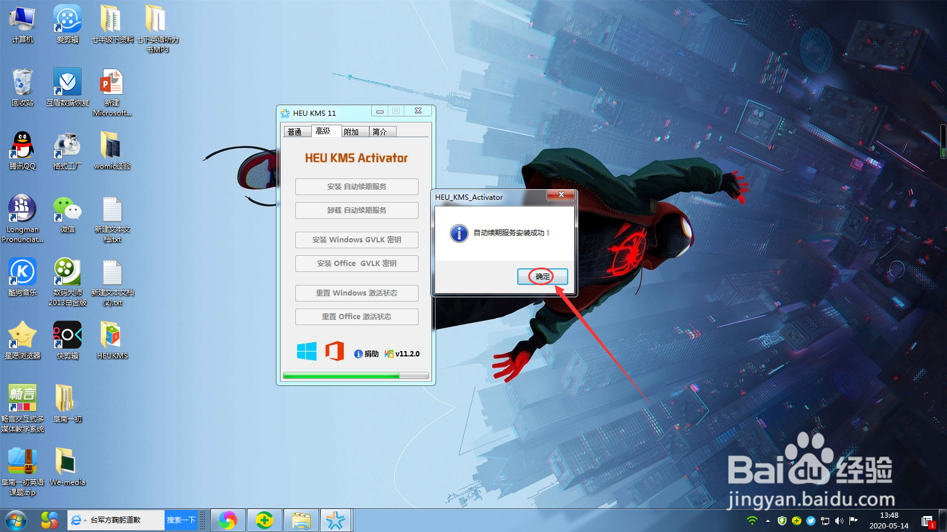Open the Windows Start menu
947x532 pixels.
click(x=16, y=520)
